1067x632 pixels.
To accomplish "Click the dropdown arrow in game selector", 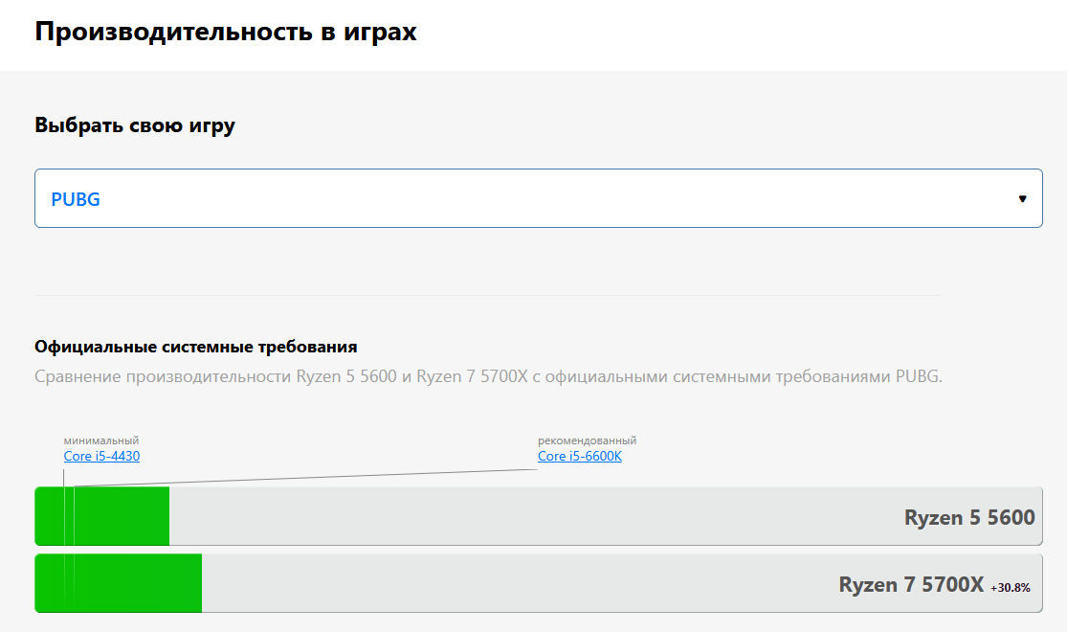I will tap(1022, 199).
